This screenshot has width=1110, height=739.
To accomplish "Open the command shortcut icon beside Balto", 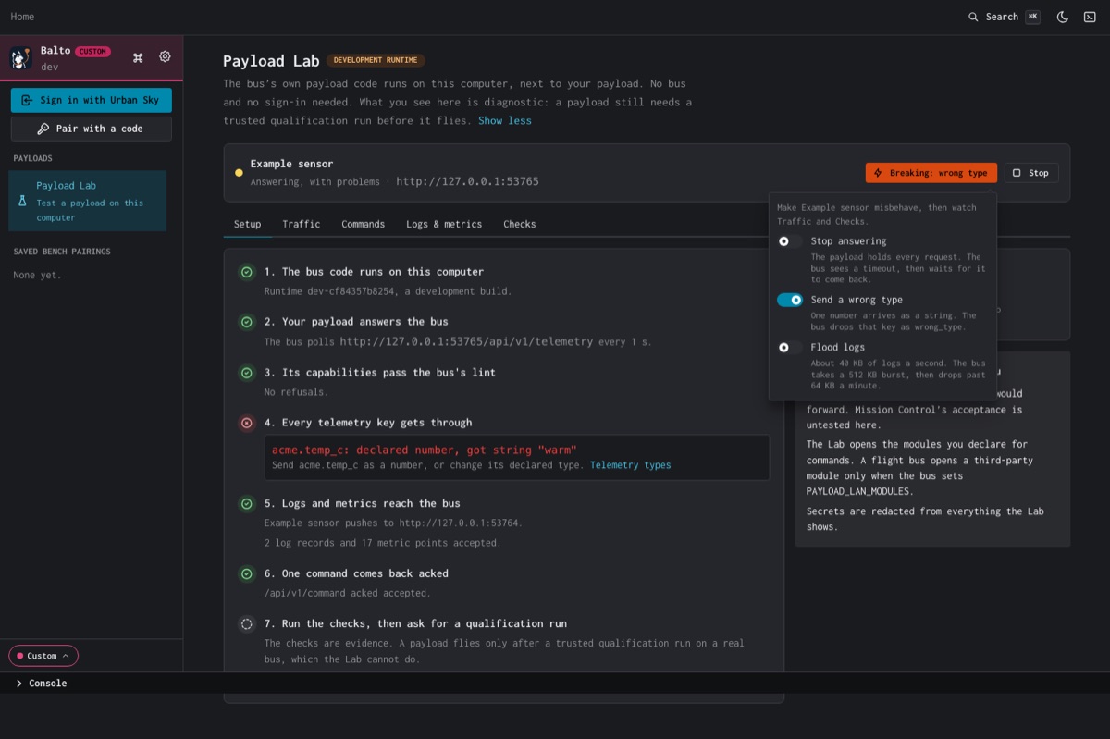I will (x=138, y=57).
